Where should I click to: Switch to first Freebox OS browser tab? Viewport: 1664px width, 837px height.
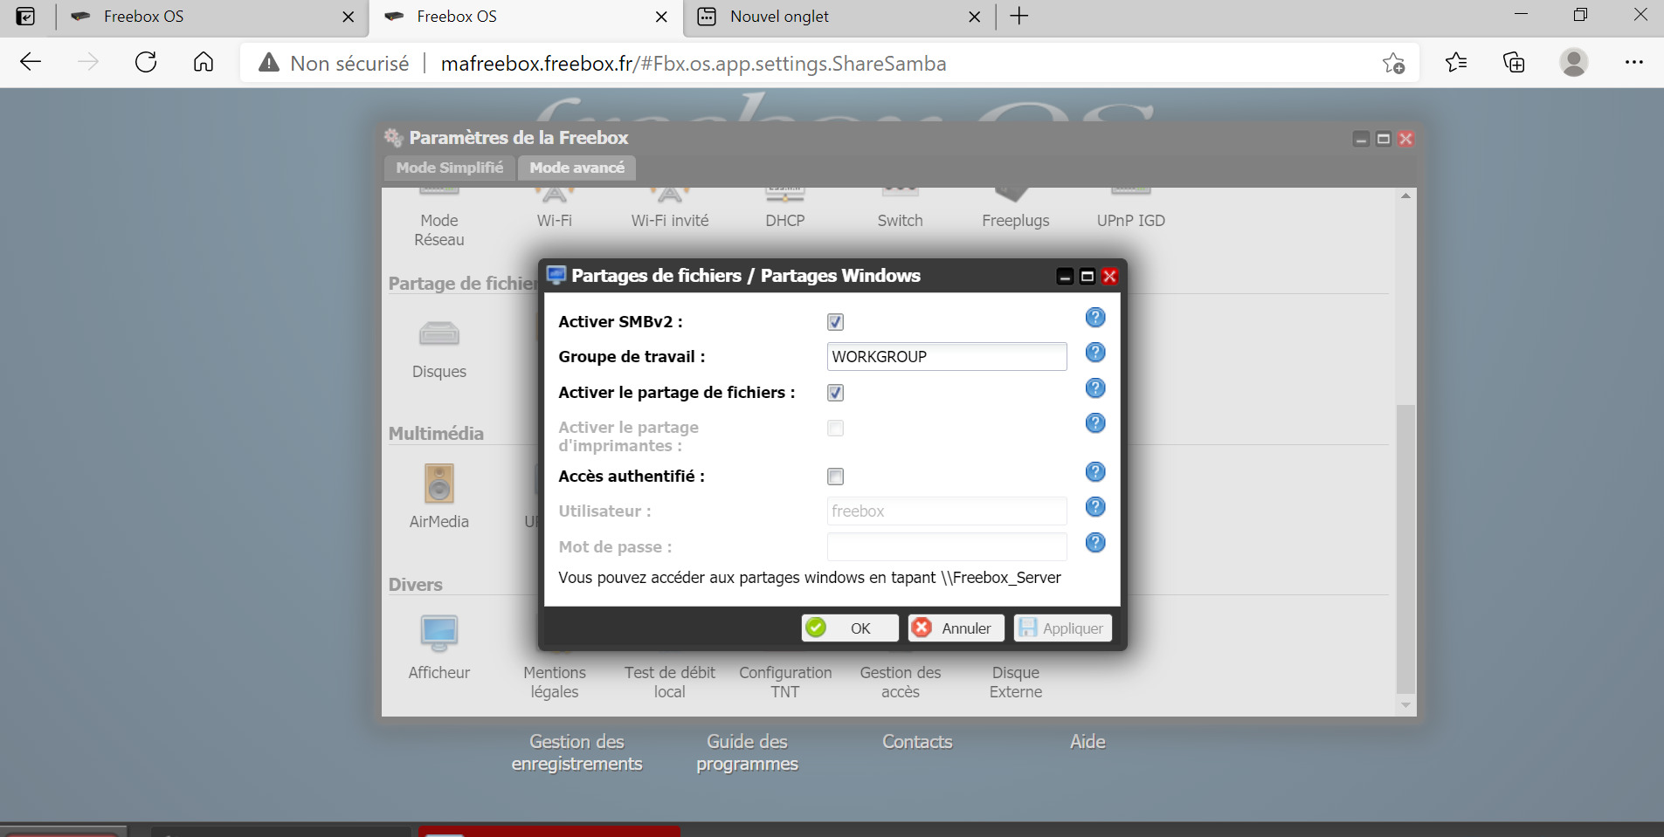tap(210, 17)
